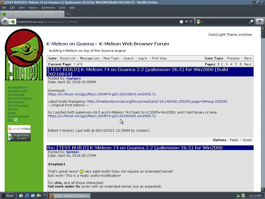Click the Firefox taskbar window button
Screen dimensions: 265x199
point(70,196)
